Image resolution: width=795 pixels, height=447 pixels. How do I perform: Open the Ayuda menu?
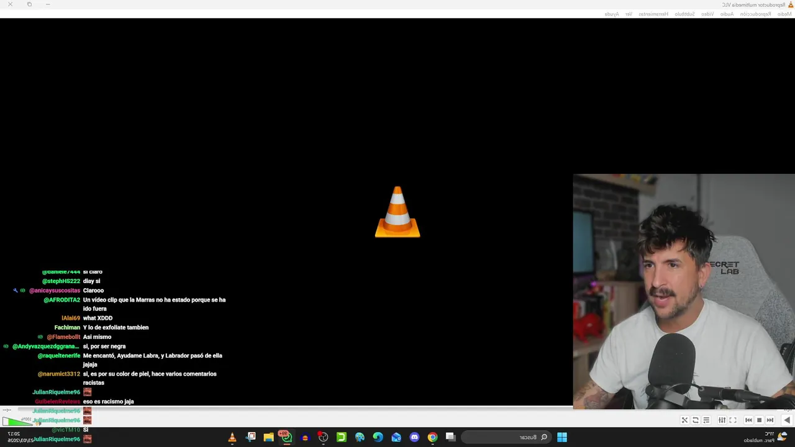(x=612, y=14)
